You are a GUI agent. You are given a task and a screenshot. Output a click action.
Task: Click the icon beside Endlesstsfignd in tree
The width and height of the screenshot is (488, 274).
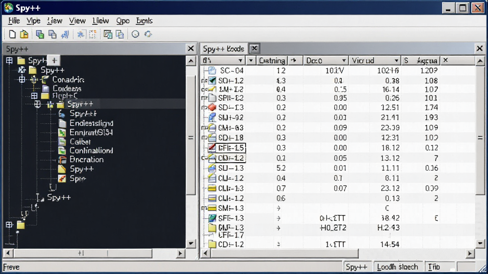62,123
